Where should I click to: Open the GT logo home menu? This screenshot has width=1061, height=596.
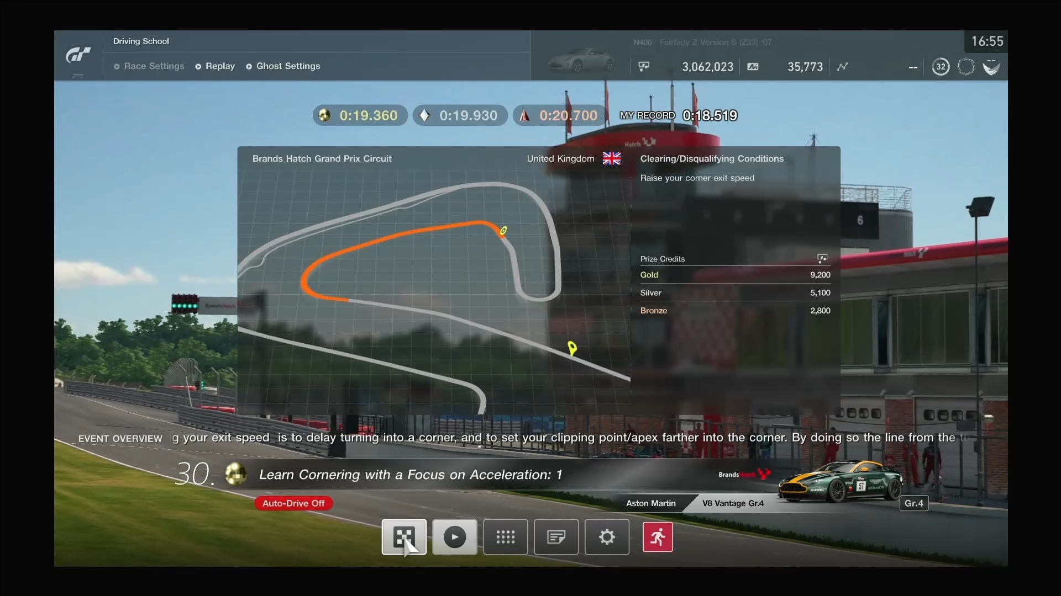coord(78,55)
